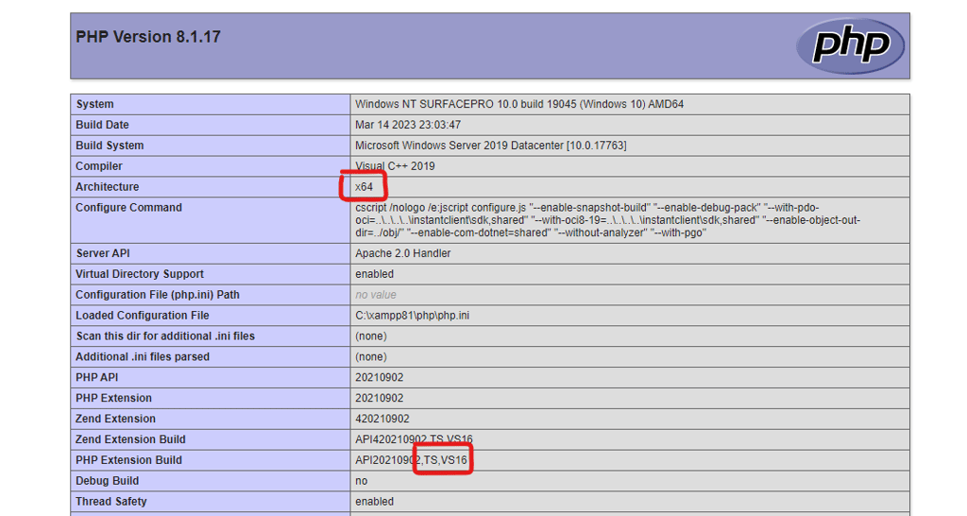Select the C:\xampp81\php\php.ini path

point(412,316)
